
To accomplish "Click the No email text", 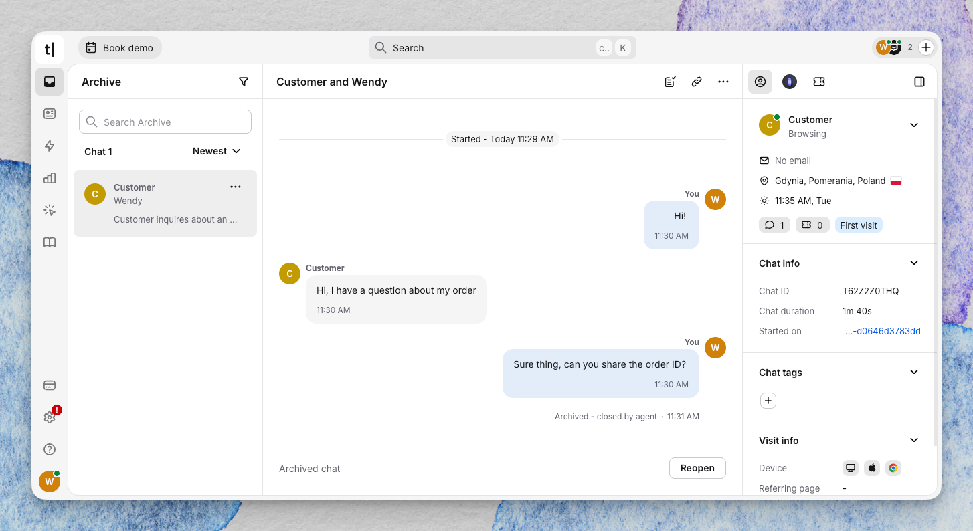I will tap(793, 161).
